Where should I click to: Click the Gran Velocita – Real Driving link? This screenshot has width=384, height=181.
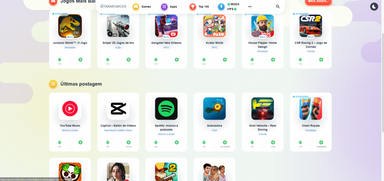pos(262,128)
